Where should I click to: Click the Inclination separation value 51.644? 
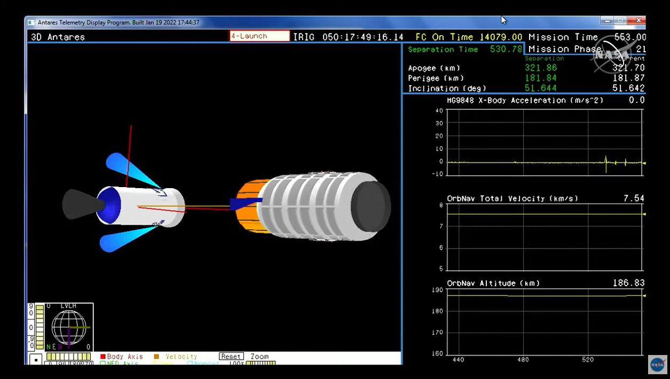[x=541, y=88]
